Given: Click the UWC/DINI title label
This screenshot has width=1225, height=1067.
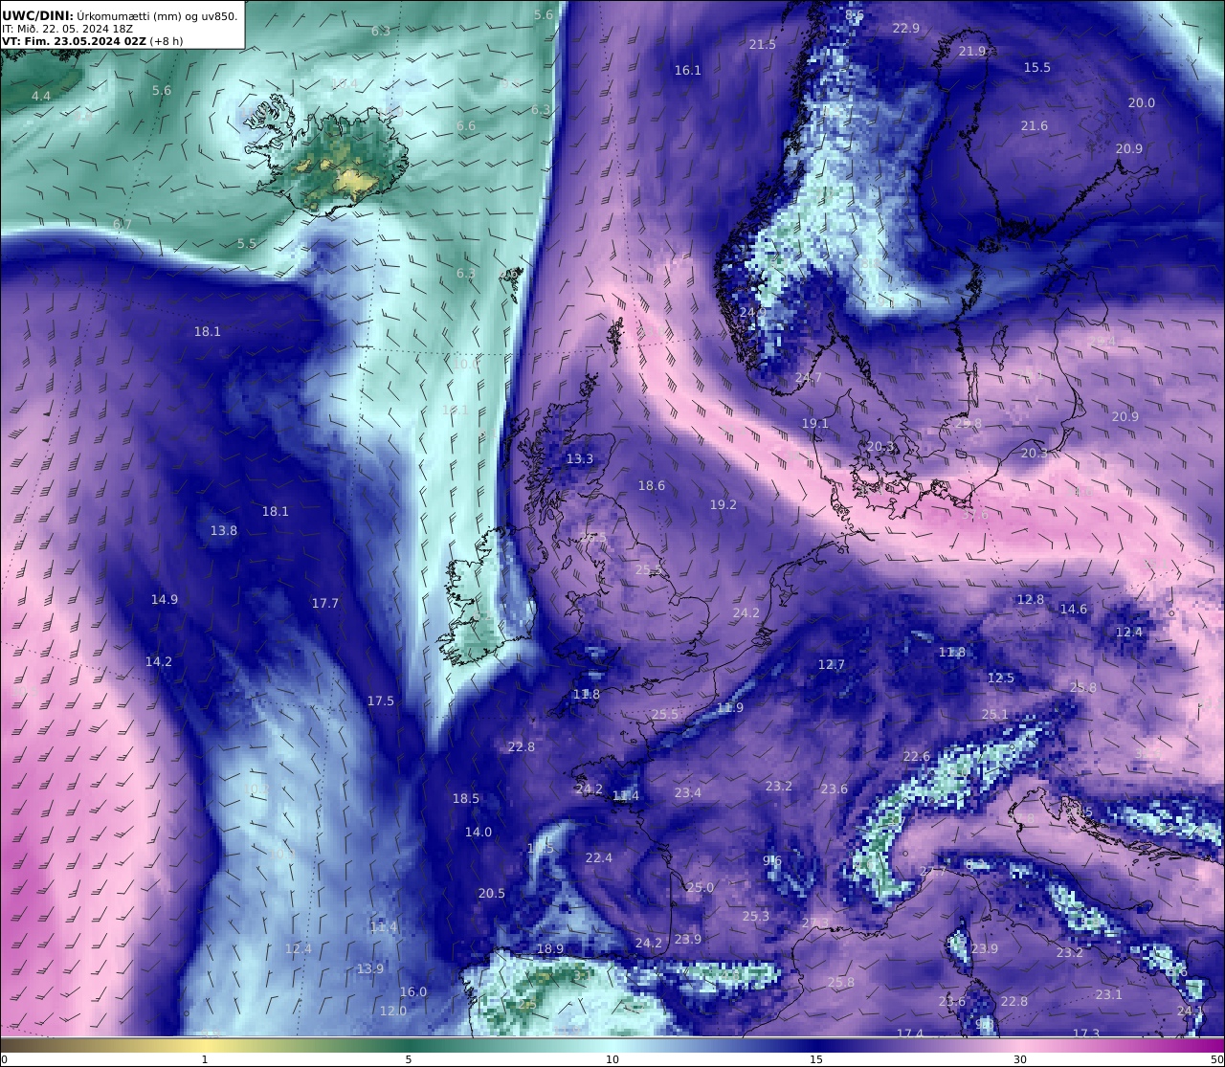Looking at the screenshot, I should tap(37, 15).
